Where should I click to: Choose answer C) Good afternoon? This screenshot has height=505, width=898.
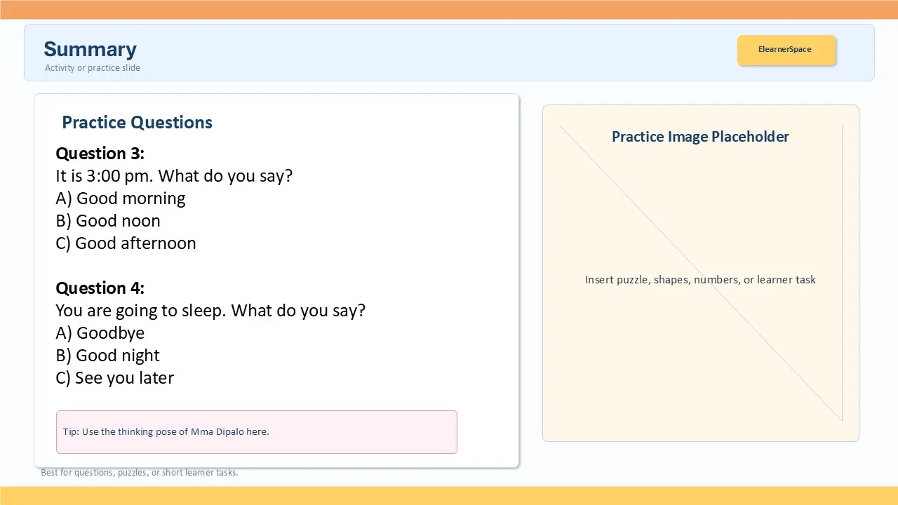126,243
